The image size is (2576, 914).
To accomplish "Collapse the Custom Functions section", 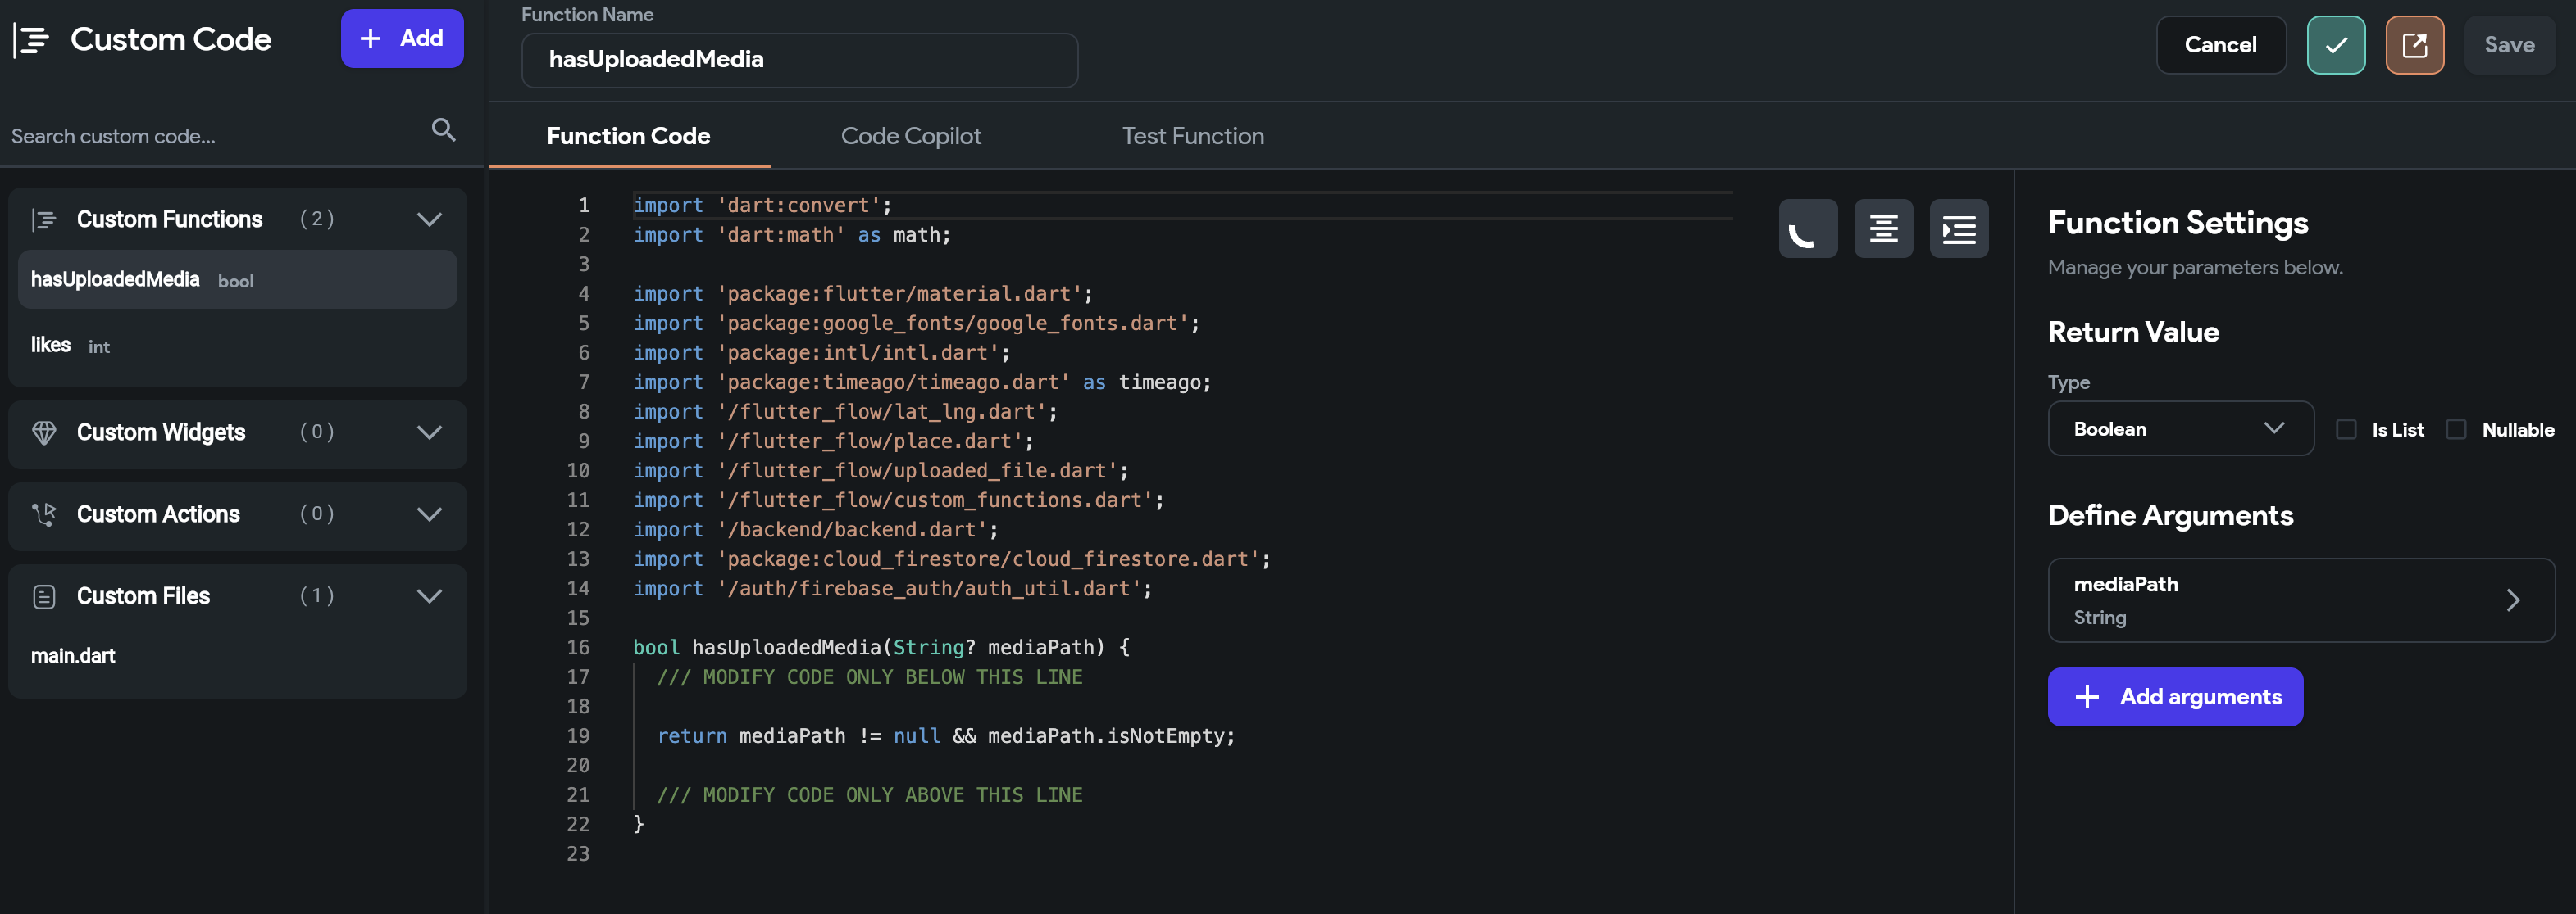I will point(429,219).
